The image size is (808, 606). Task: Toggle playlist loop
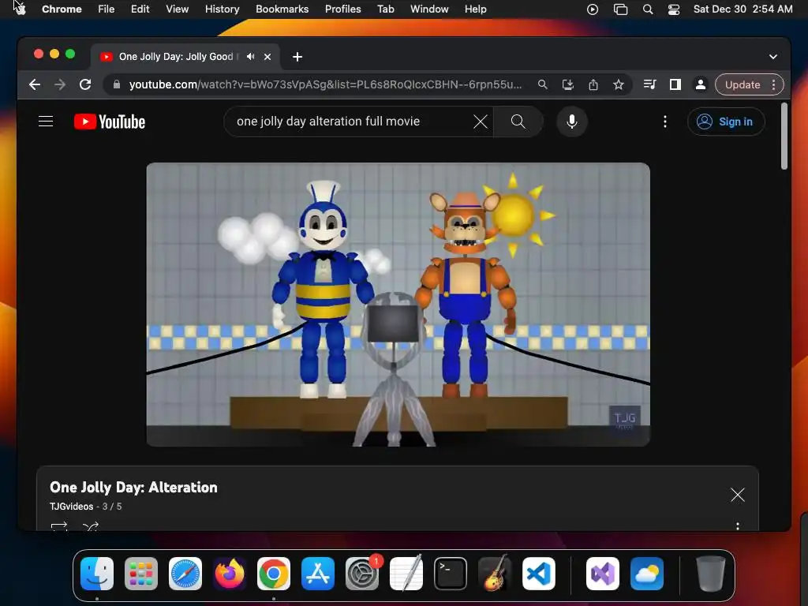(59, 526)
